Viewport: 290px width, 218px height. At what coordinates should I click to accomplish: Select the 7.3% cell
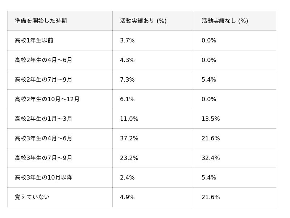[127, 79]
